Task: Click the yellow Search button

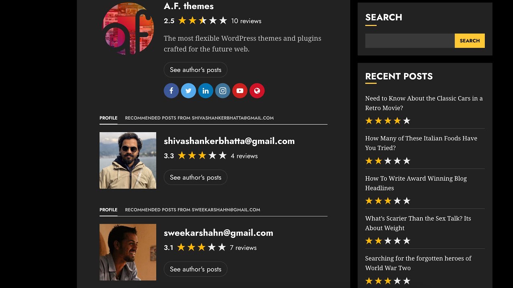Action: pyautogui.click(x=470, y=41)
